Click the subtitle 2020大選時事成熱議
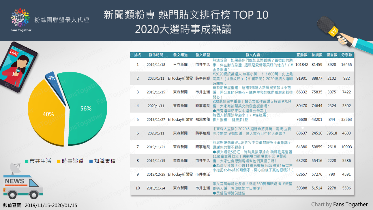 coord(183,29)
